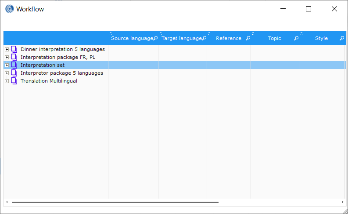Click search icon in Target language column

point(204,38)
